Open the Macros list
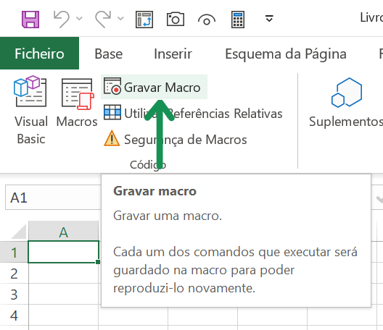383x330 pixels. (77, 102)
